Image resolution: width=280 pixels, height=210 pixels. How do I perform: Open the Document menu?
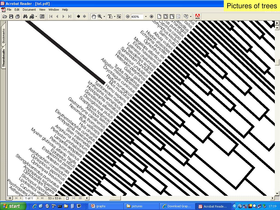coord(29,10)
